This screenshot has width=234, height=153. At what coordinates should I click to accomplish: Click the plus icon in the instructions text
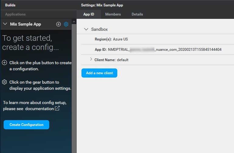click(x=5, y=63)
